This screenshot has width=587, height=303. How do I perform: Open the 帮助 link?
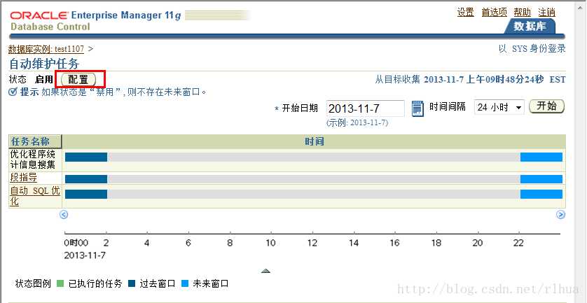click(523, 13)
